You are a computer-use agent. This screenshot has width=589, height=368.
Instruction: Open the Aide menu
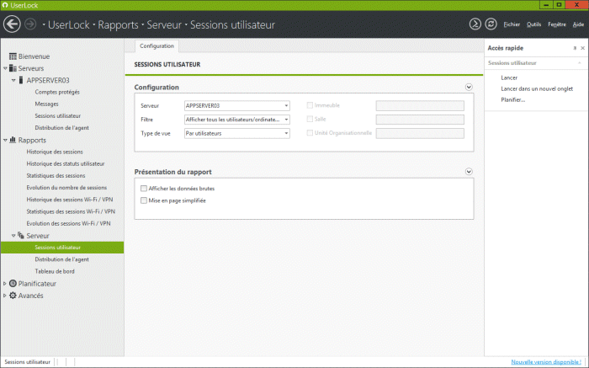pos(578,24)
